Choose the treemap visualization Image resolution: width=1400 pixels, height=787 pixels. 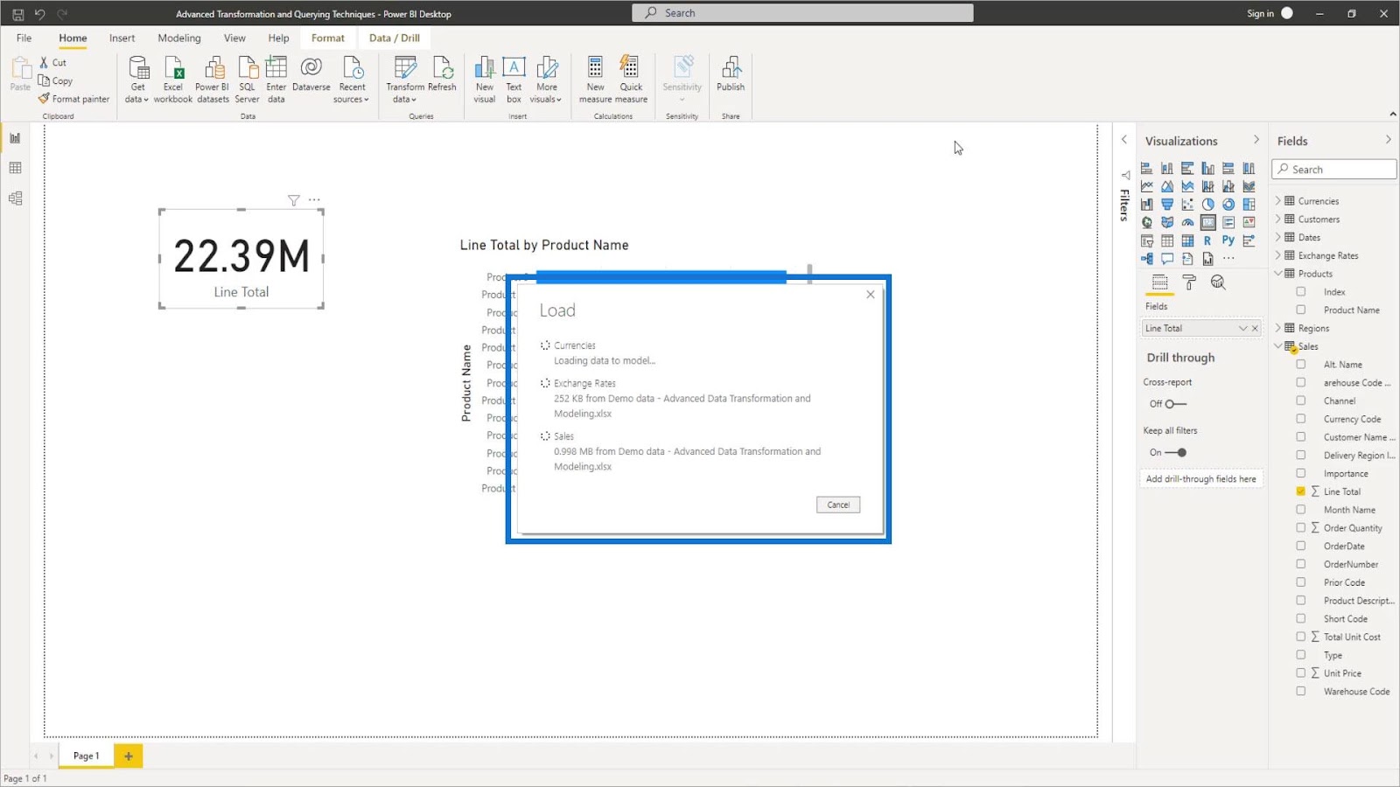(1249, 205)
